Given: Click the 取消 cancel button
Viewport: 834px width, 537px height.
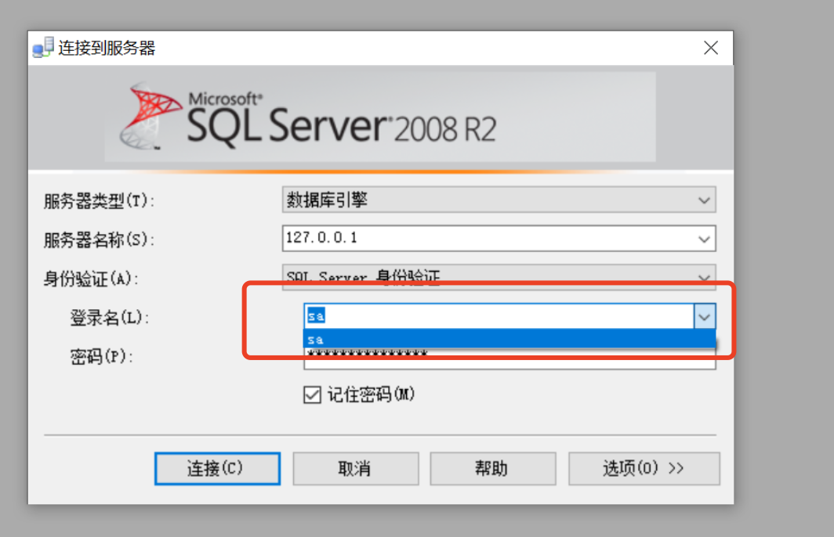Looking at the screenshot, I should pyautogui.click(x=355, y=468).
